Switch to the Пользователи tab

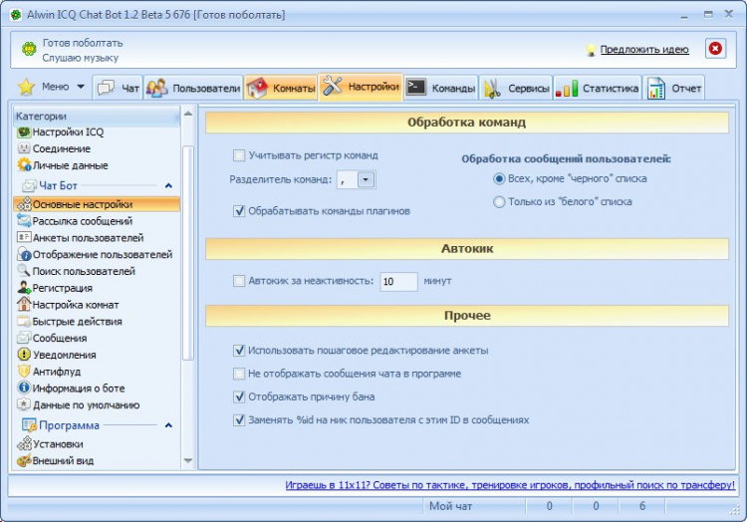click(193, 88)
